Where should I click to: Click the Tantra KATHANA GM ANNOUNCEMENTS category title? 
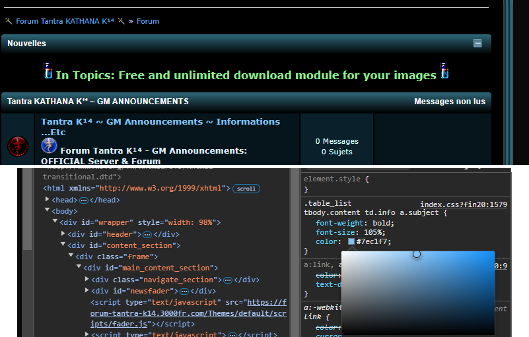[x=98, y=102]
